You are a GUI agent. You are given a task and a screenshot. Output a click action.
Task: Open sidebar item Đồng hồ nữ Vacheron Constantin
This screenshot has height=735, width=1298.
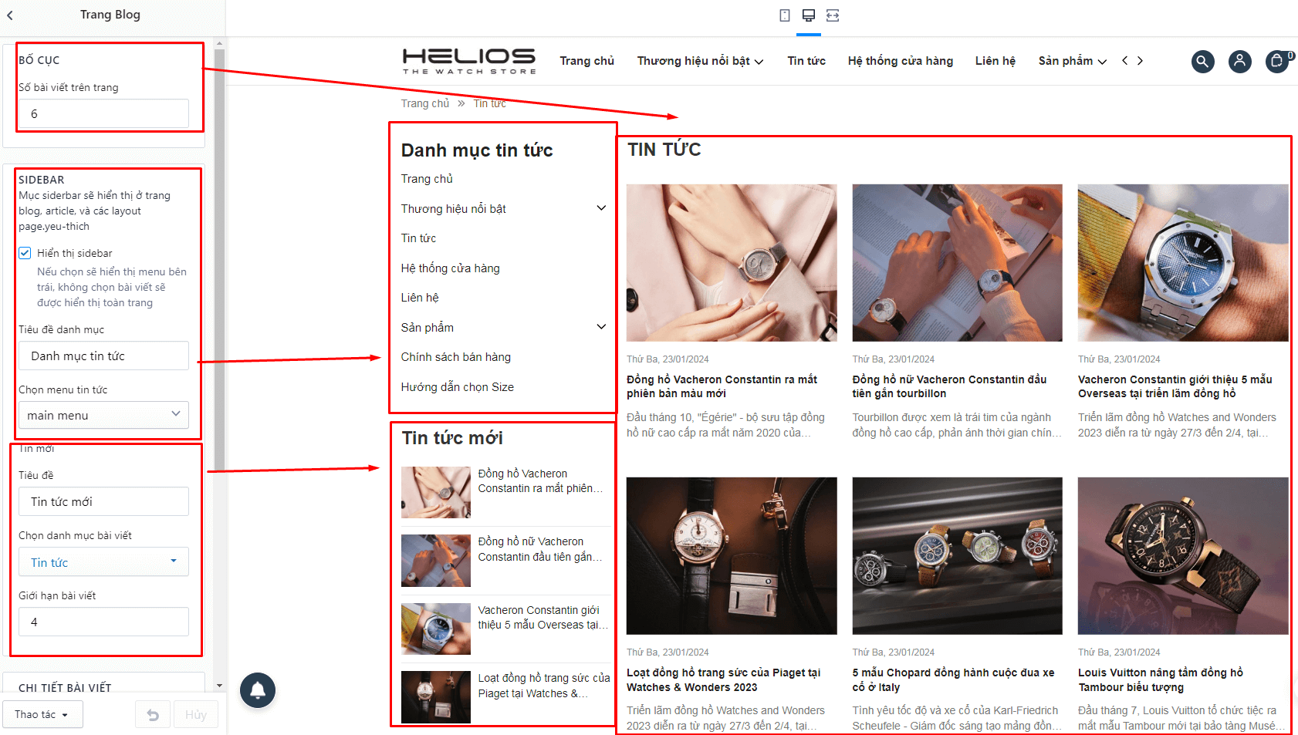pyautogui.click(x=539, y=549)
